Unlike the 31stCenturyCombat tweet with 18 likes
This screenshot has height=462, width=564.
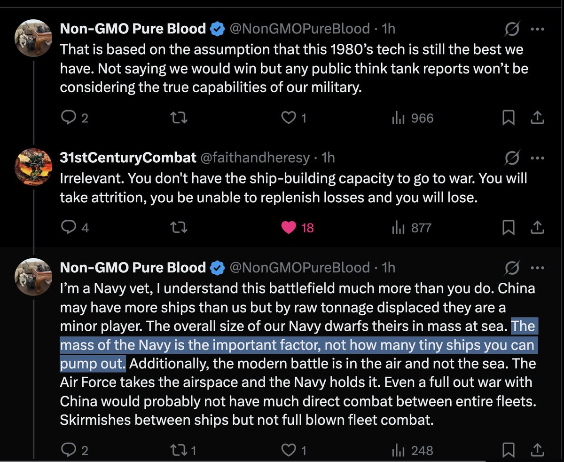click(289, 228)
